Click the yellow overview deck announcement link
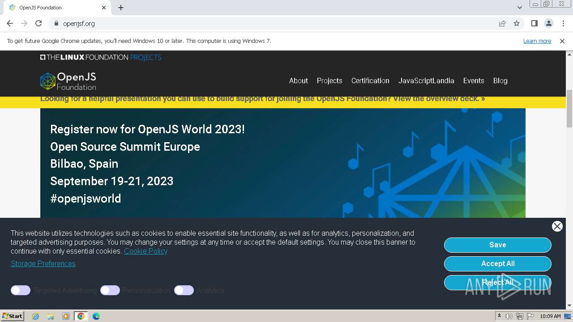The width and height of the screenshot is (573, 322). coord(263,99)
